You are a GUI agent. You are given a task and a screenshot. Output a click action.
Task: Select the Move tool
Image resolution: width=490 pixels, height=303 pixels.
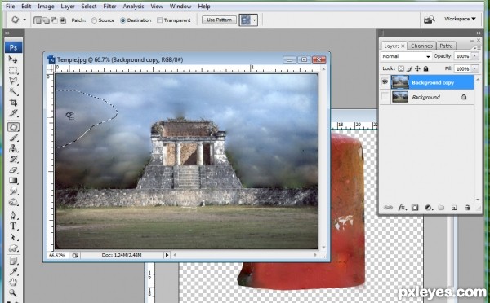[13, 59]
